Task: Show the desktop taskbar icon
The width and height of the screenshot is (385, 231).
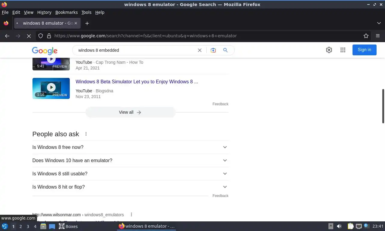Action: [52, 226]
